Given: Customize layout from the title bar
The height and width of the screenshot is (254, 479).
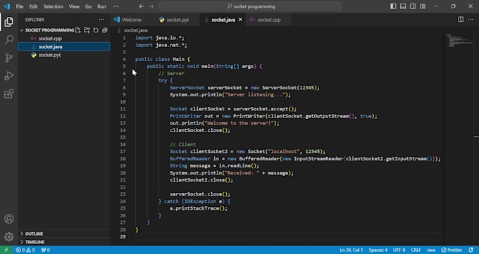Looking at the screenshot, I should pos(423,6).
